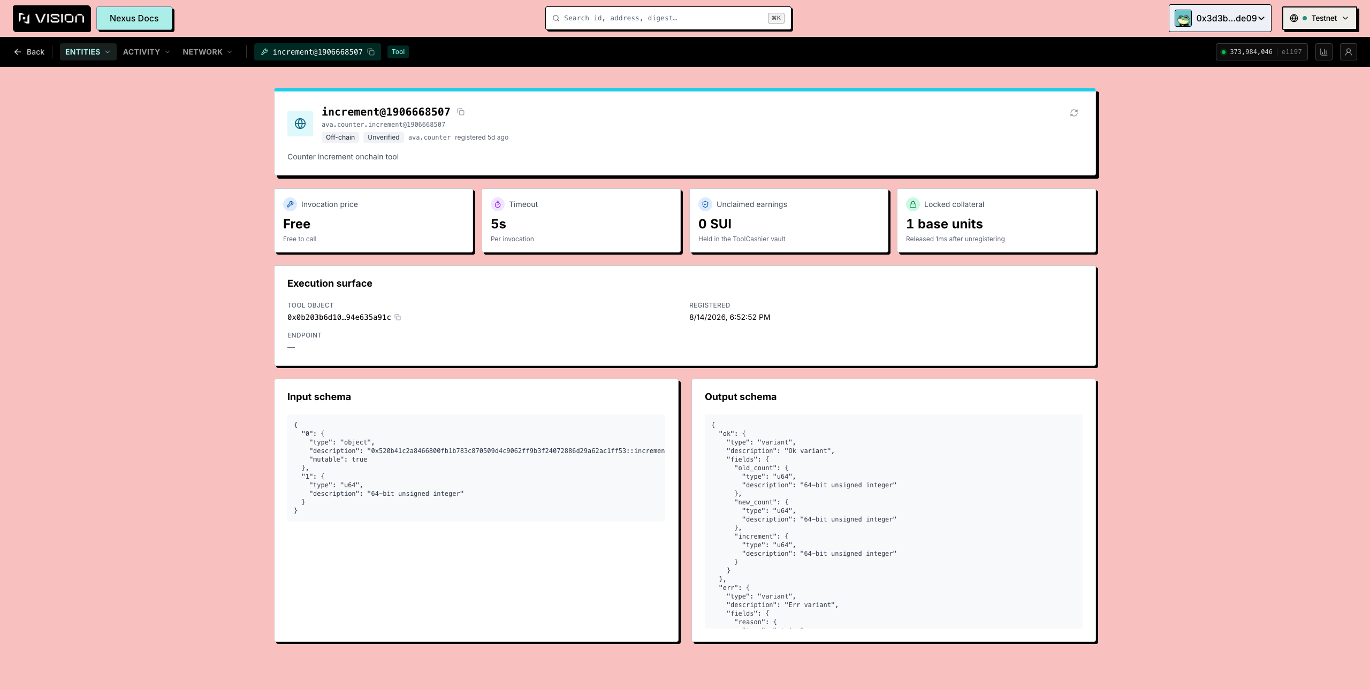Click the globe icon in Testnet selector
The height and width of the screenshot is (690, 1370).
click(x=1294, y=18)
